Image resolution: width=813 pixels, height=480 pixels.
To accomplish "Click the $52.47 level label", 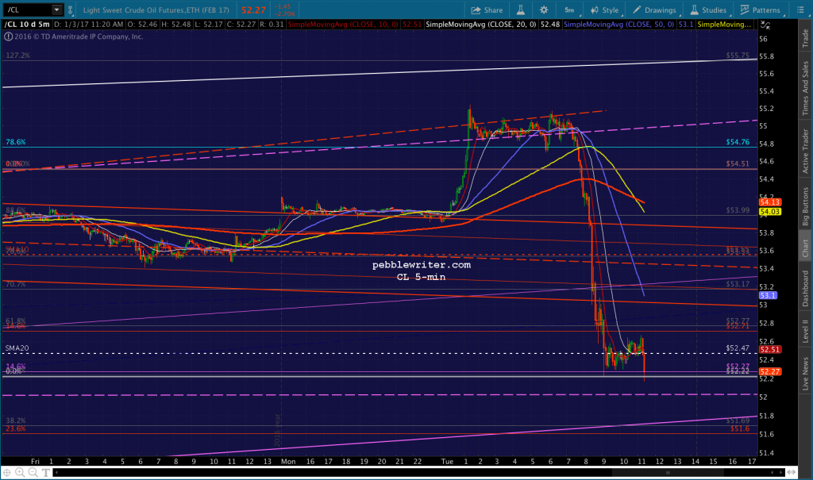I will click(738, 348).
